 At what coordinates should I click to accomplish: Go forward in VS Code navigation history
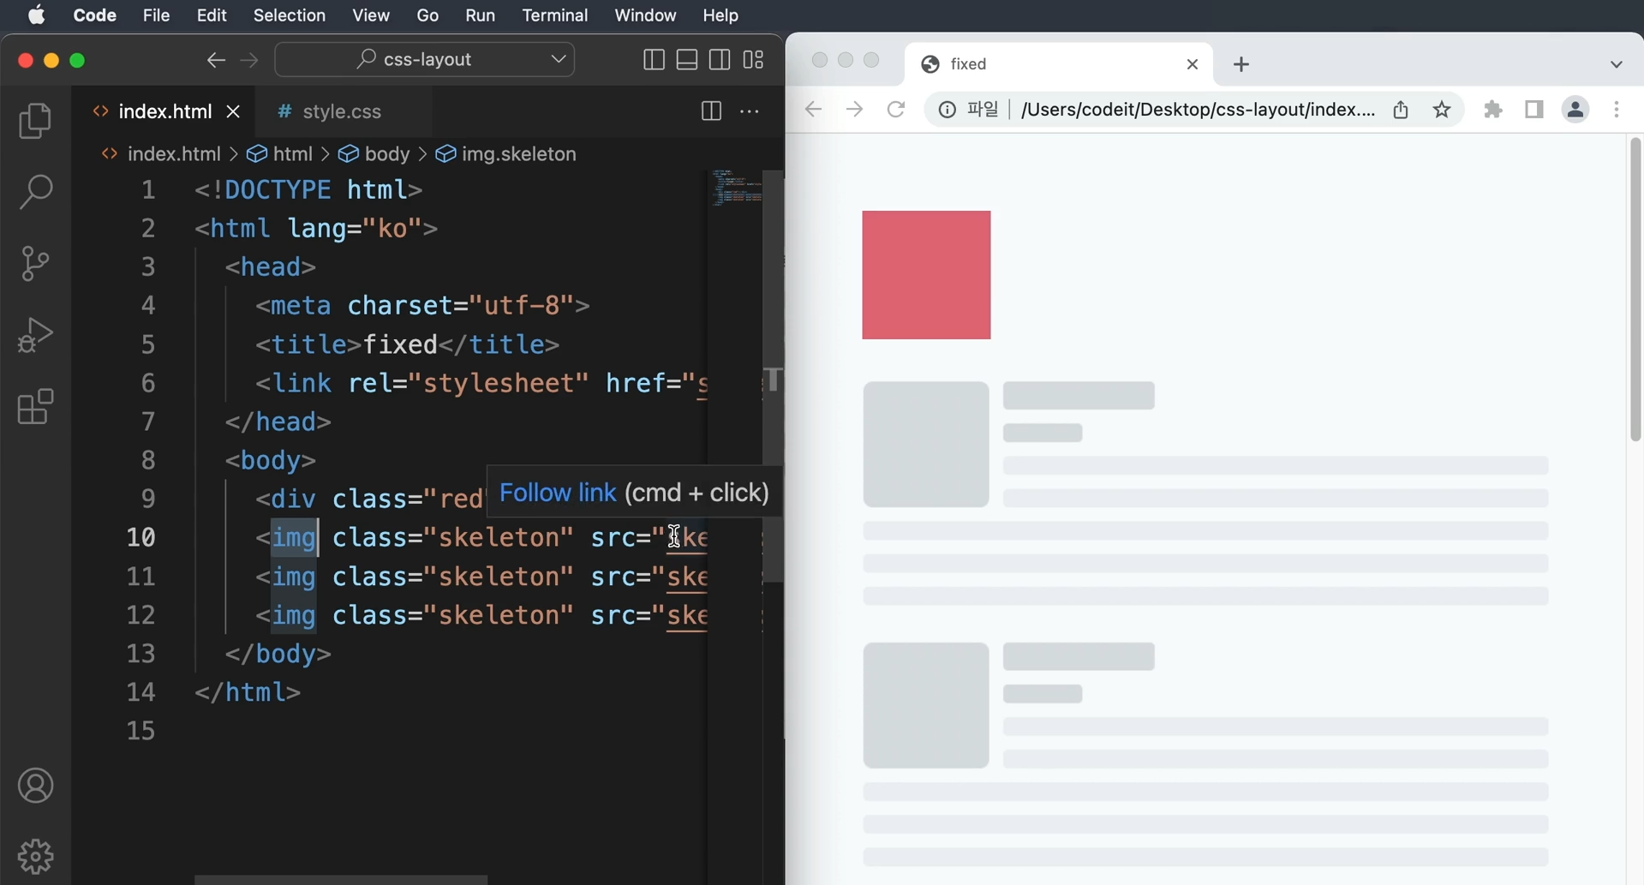pos(249,60)
